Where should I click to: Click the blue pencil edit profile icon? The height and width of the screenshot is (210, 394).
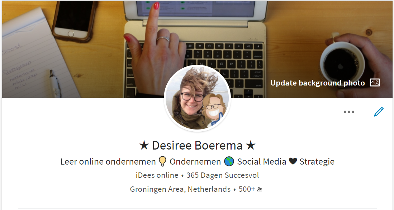[x=379, y=112]
